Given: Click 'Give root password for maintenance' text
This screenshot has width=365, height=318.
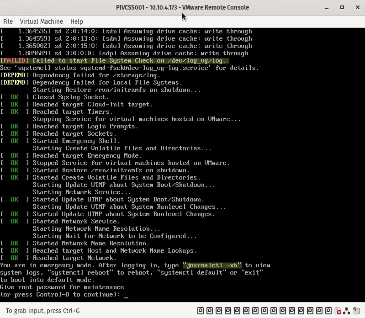Looking at the screenshot, I should [x=62, y=287].
